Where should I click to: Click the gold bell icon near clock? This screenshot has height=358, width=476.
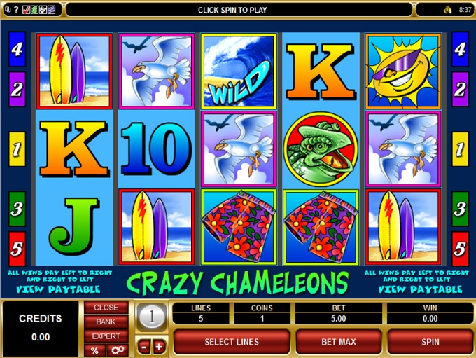pyautogui.click(x=448, y=10)
